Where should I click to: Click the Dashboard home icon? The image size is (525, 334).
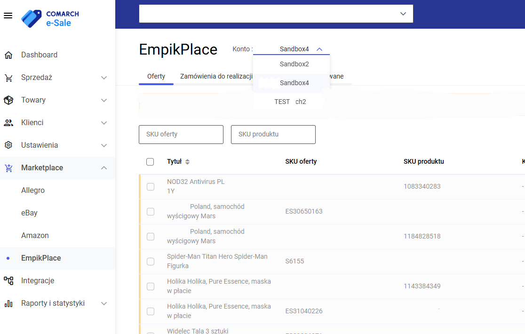click(8, 55)
